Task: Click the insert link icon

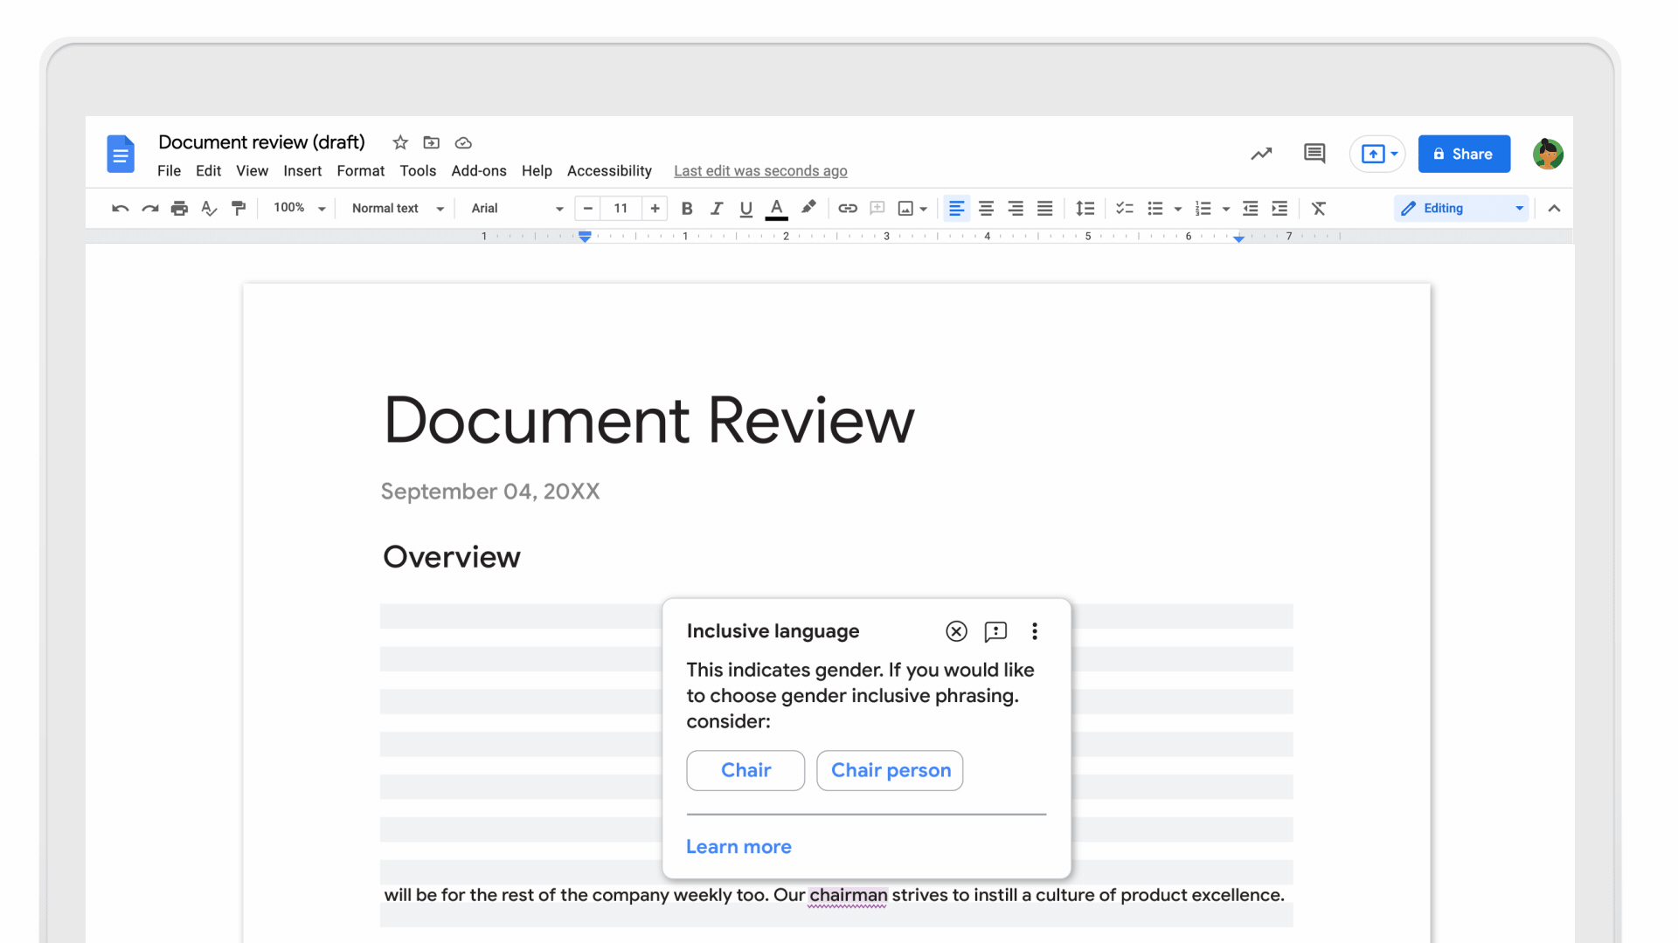Action: [846, 209]
